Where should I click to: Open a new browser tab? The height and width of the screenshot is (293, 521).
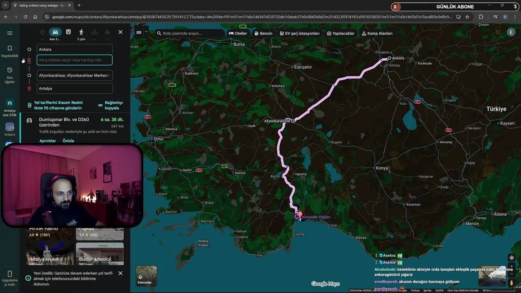79,5
